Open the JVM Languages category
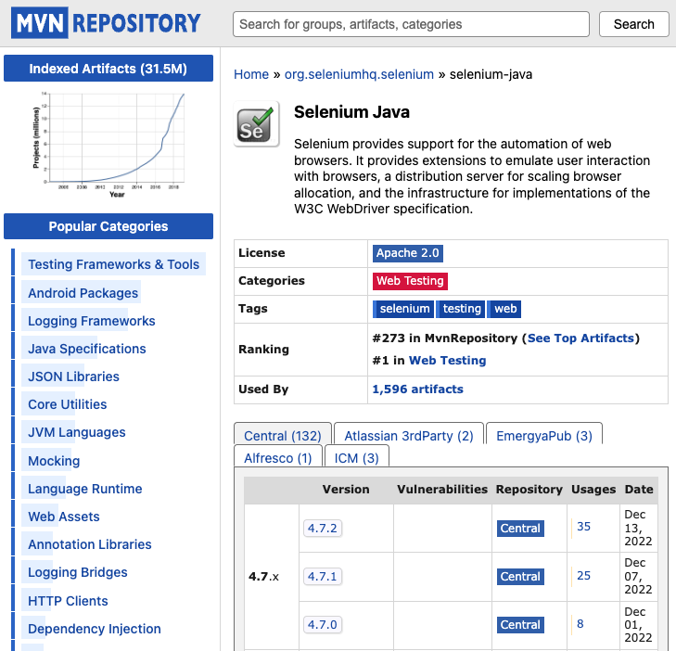This screenshot has height=651, width=676. point(77,432)
